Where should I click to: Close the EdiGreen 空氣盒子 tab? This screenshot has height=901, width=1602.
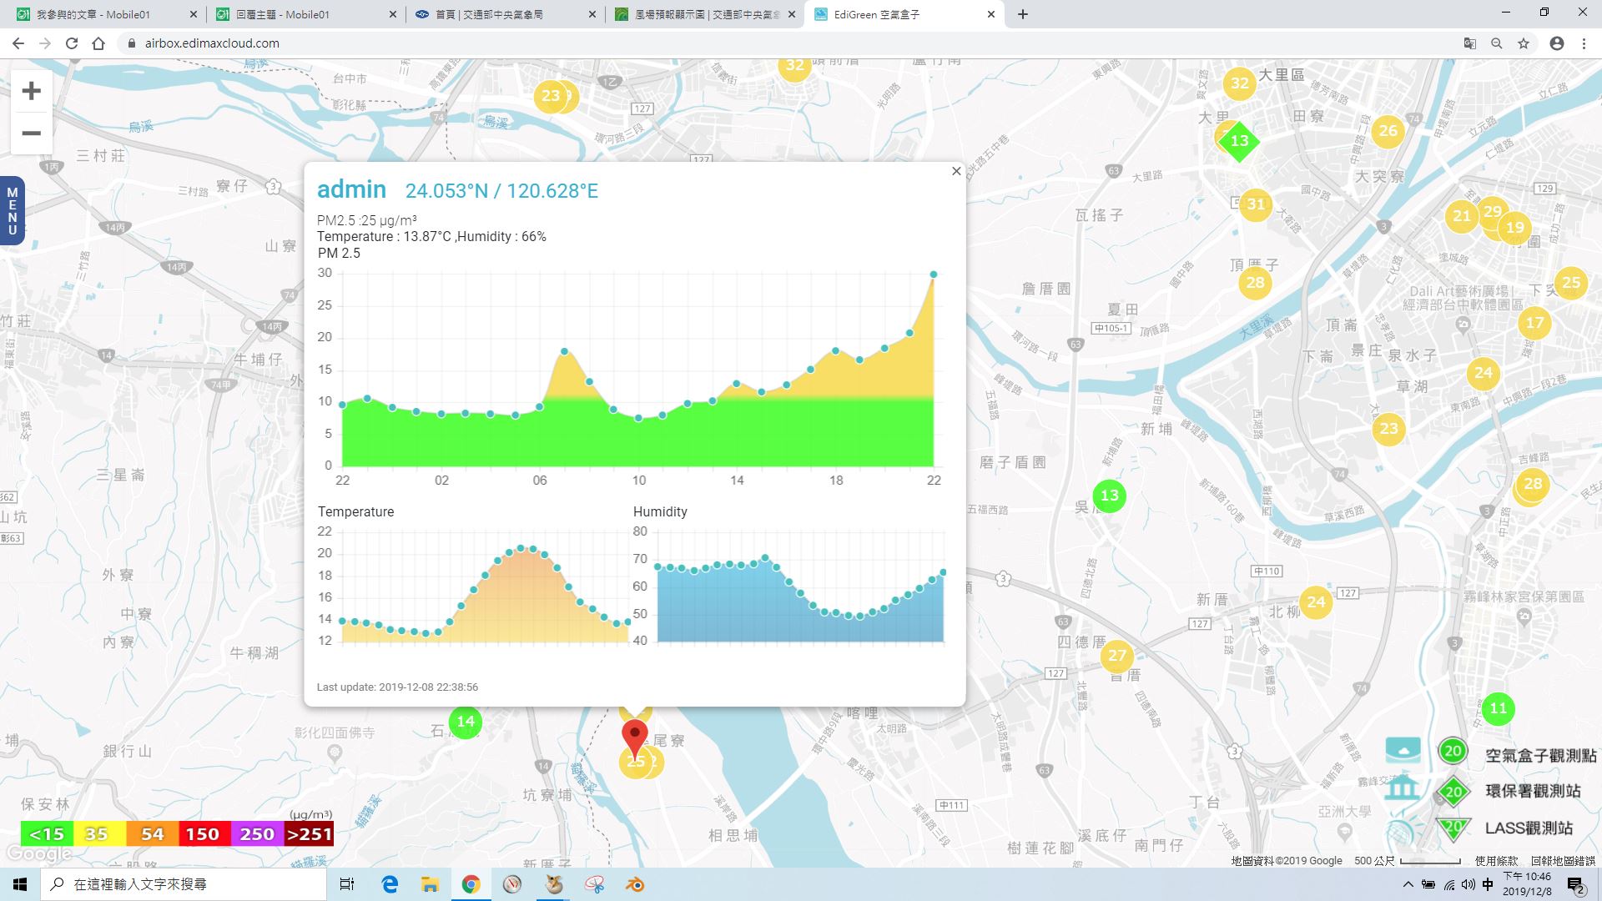coord(991,14)
